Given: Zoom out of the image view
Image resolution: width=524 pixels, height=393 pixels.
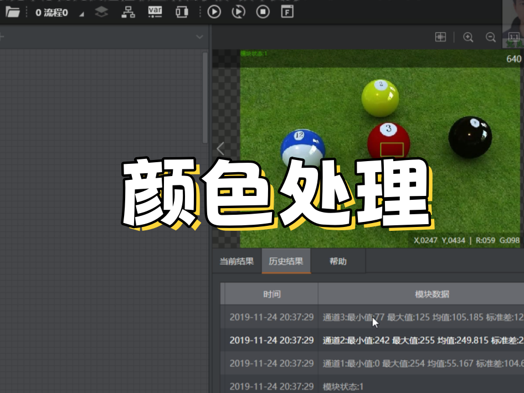Looking at the screenshot, I should click(490, 37).
